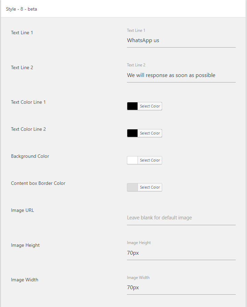Viewport: 247px width, 307px height.
Task: Click the Background Color row label
Action: click(30, 156)
